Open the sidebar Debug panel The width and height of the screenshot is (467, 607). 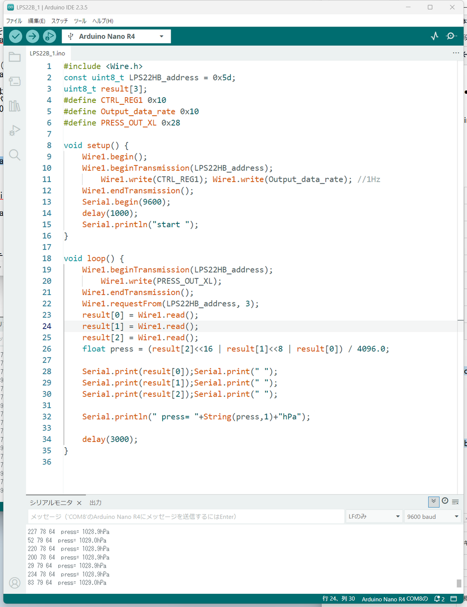(x=15, y=130)
